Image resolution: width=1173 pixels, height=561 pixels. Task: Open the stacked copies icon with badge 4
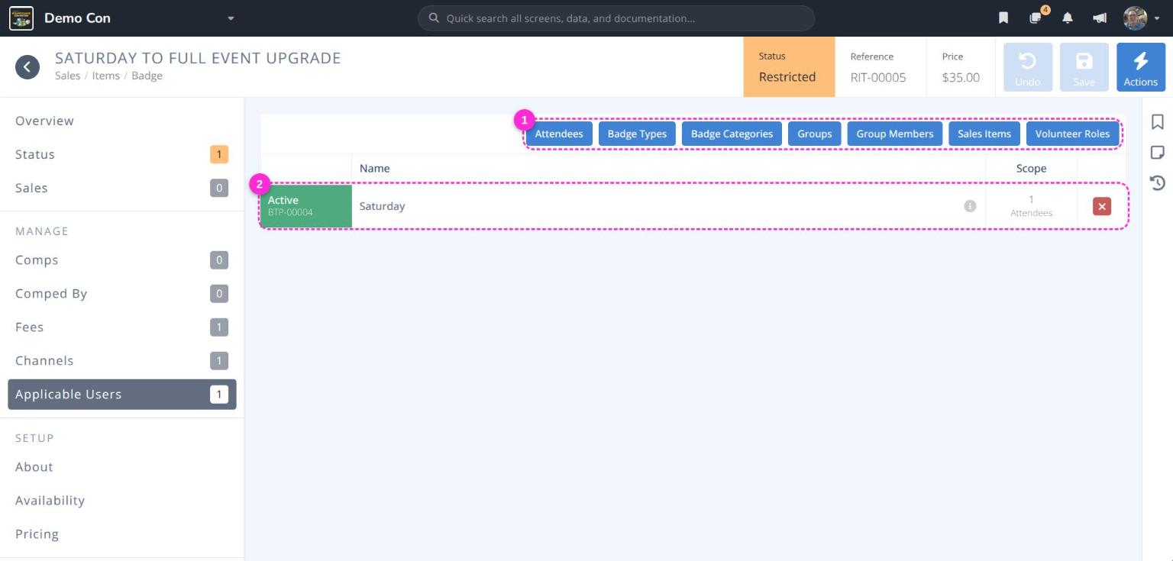1036,18
